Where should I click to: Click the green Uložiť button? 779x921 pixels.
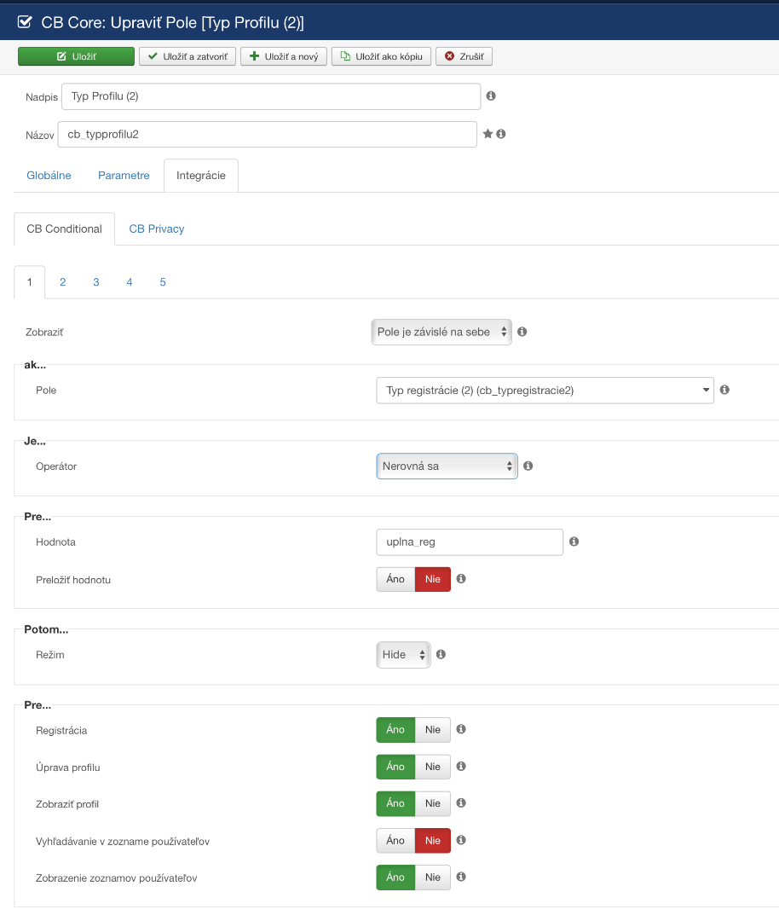tap(77, 56)
